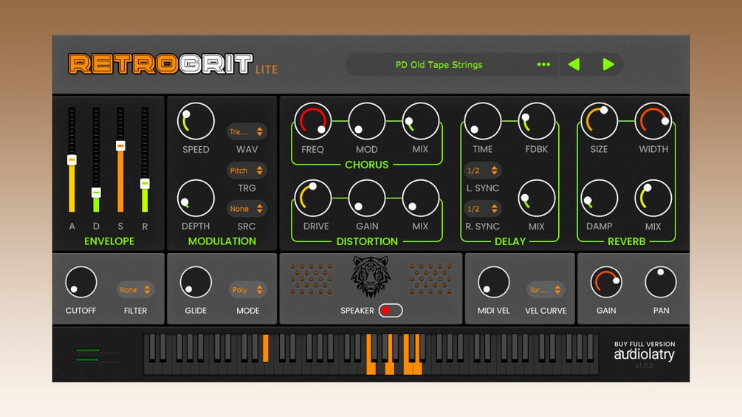Click the filter CUTOFF knob
Image resolution: width=742 pixels, height=417 pixels.
coord(81,282)
